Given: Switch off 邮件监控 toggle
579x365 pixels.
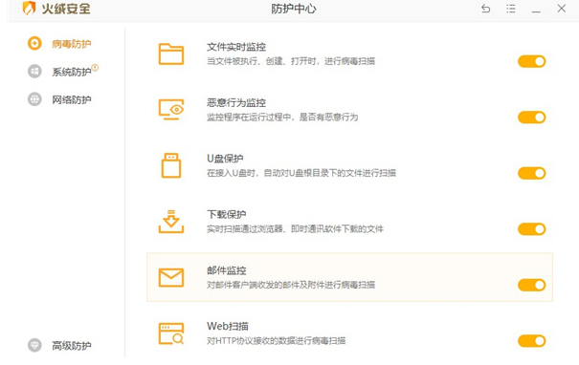Looking at the screenshot, I should pyautogui.click(x=532, y=285).
